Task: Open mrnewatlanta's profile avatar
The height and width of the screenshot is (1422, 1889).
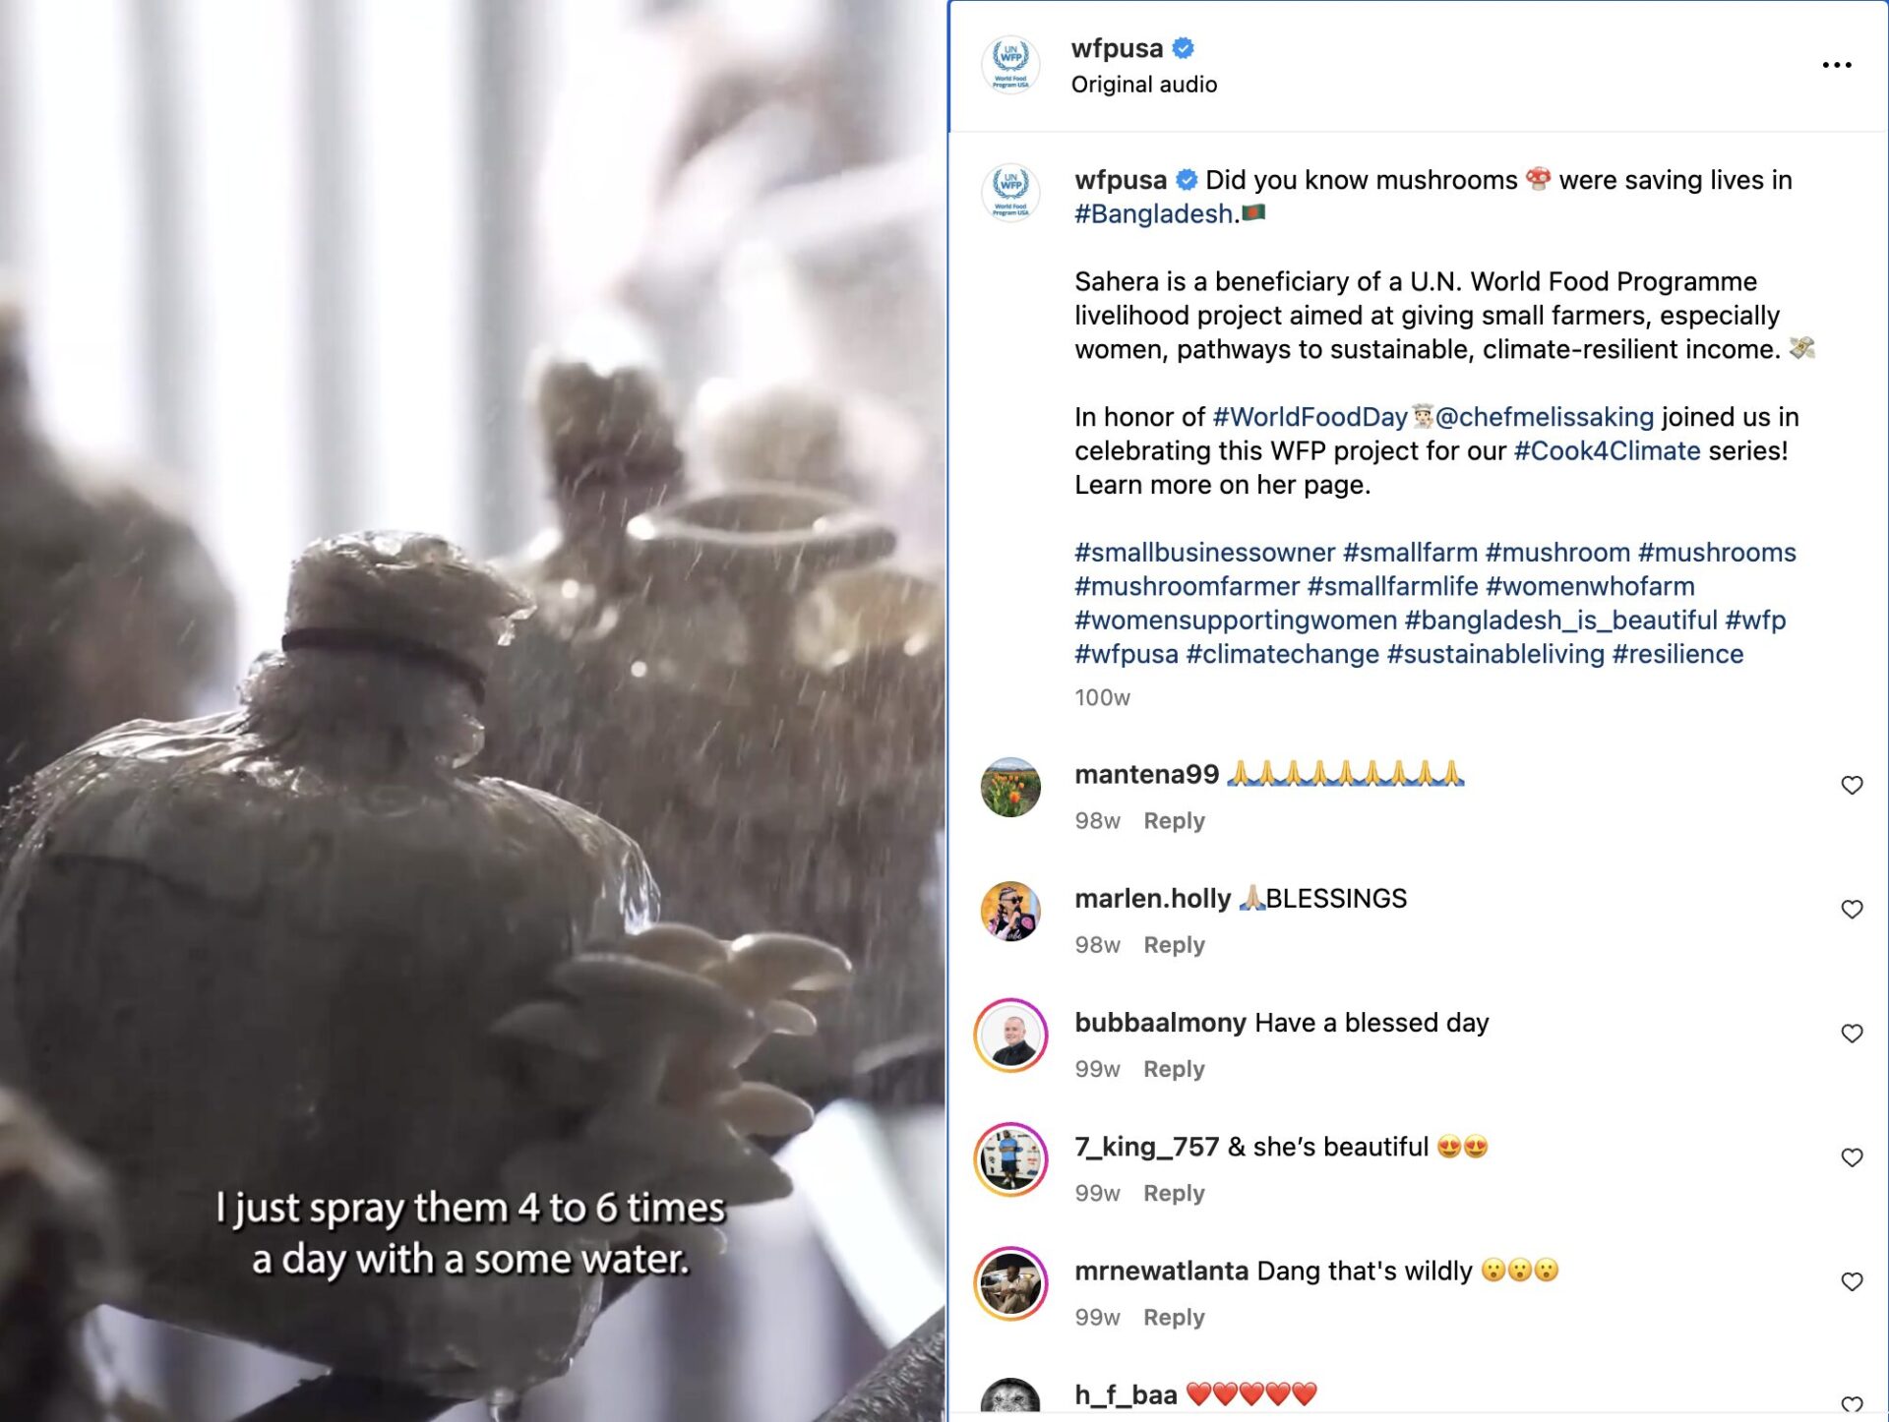Action: (1010, 1283)
